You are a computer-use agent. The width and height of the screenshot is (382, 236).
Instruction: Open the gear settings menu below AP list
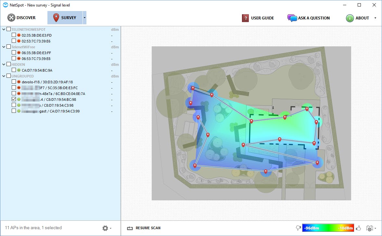[107, 228]
